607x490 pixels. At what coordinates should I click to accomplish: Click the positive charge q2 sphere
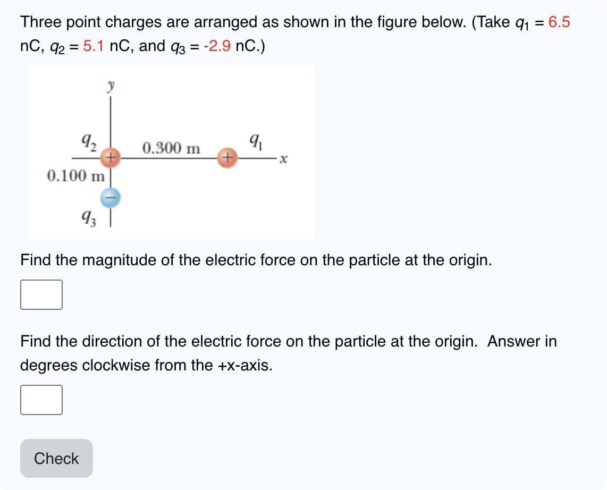(x=110, y=157)
